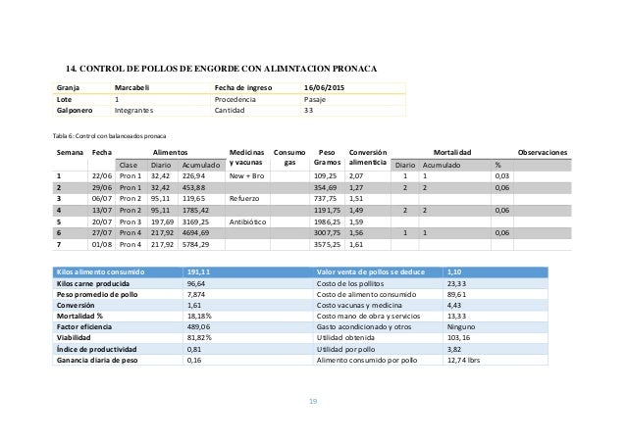Viewport: 626px width, 443px height.
Task: Select the "Mortalidad" header
Action: coord(452,152)
